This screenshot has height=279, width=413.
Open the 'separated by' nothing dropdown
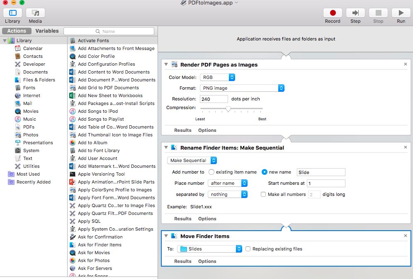tap(228, 195)
